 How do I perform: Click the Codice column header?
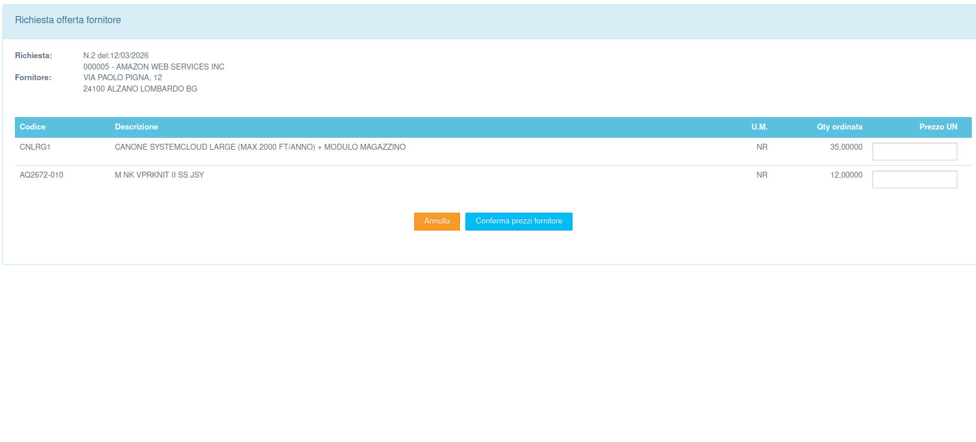point(33,127)
